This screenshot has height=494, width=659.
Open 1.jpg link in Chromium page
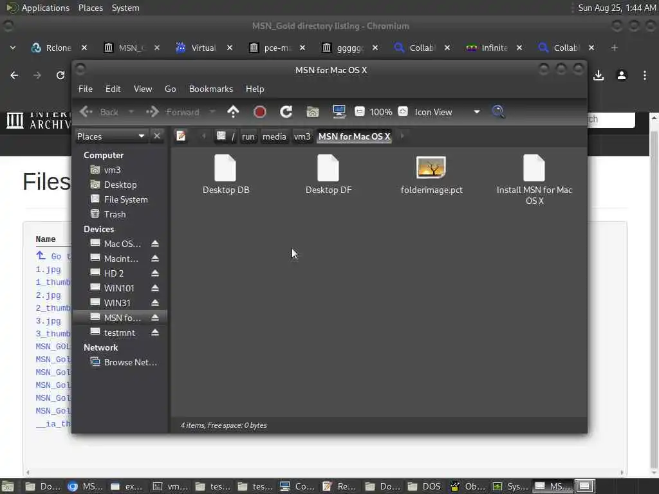[48, 270]
